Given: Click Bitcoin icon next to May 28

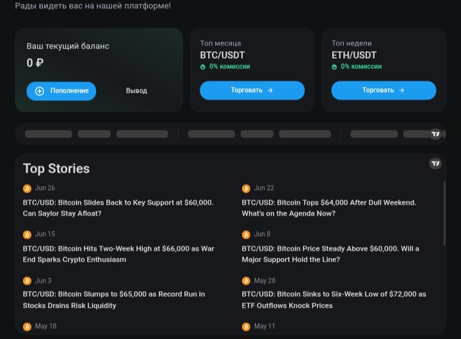Looking at the screenshot, I should 246,281.
